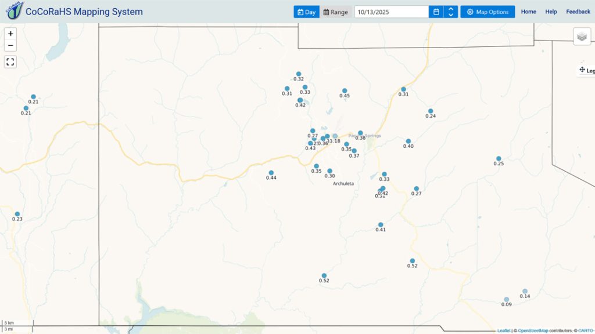Select the station marker reading 0.09
Screen dimensions: 595x334
(507, 300)
